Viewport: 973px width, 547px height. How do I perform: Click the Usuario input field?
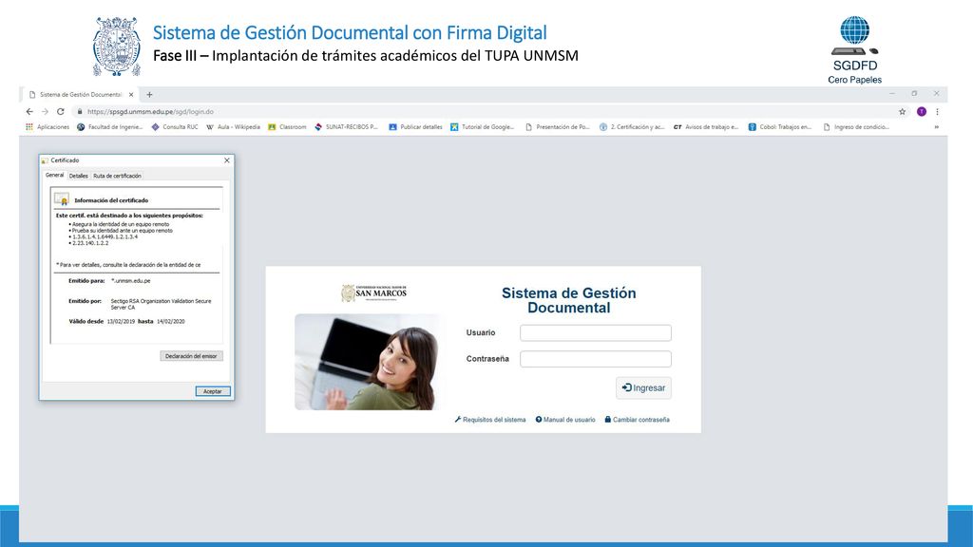coord(596,333)
